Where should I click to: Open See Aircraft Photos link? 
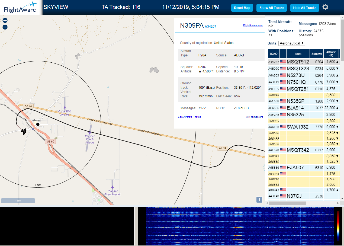pyautogui.click(x=189, y=117)
